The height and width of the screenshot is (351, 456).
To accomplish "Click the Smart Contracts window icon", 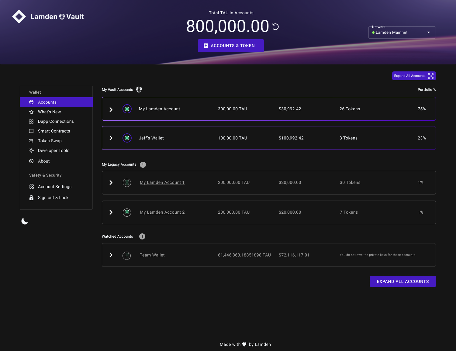I will click(31, 131).
